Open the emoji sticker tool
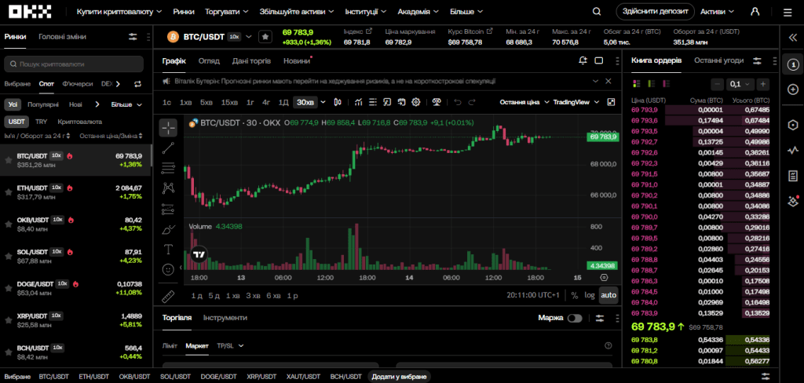The width and height of the screenshot is (804, 383). pyautogui.click(x=168, y=268)
